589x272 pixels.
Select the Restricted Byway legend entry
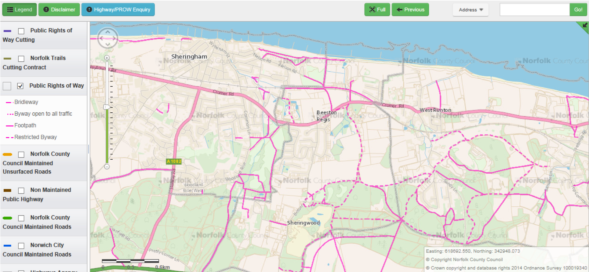[x=31, y=137]
